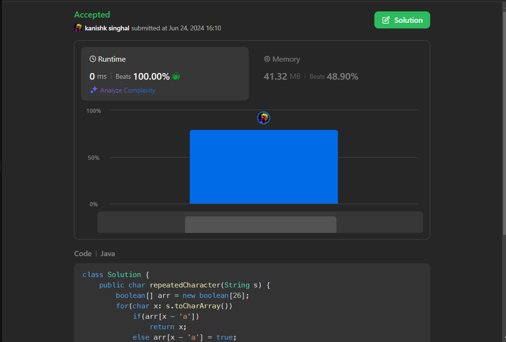Image resolution: width=506 pixels, height=342 pixels.
Task: Select the highlighted Runtime statistics panel
Action: coord(164,73)
